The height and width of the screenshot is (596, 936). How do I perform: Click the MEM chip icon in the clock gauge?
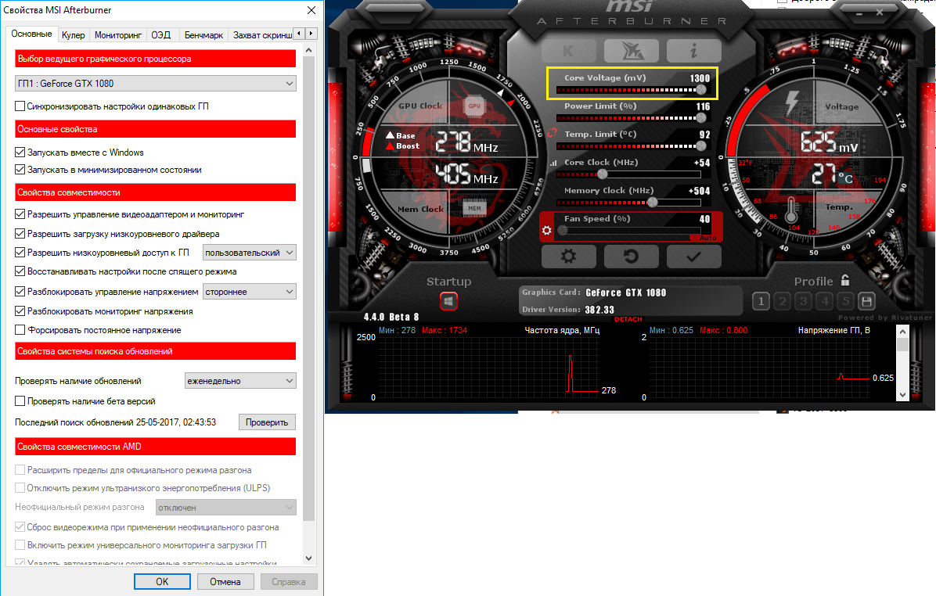click(474, 208)
